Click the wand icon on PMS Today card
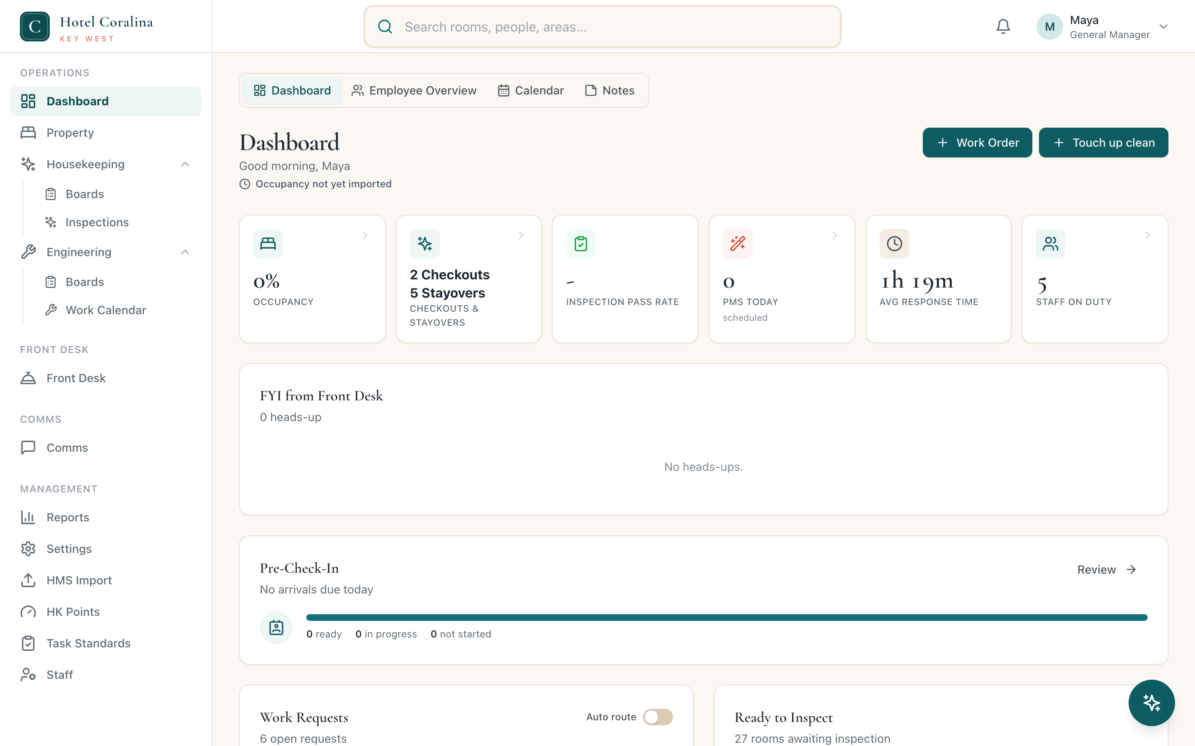Screen dimensions: 1195x746 pyautogui.click(x=738, y=244)
